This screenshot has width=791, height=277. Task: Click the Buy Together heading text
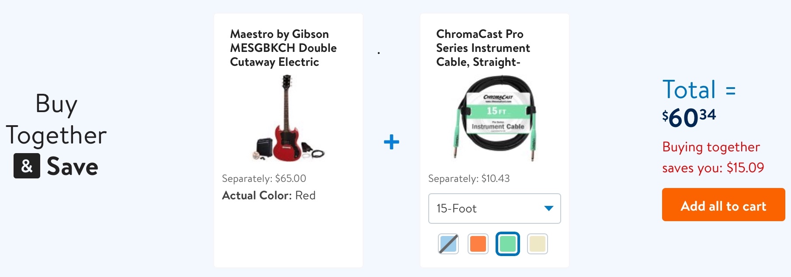click(x=56, y=119)
